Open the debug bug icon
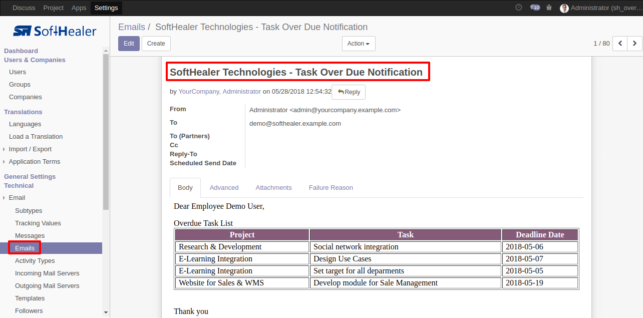Image resolution: width=643 pixels, height=318 pixels. [x=549, y=8]
